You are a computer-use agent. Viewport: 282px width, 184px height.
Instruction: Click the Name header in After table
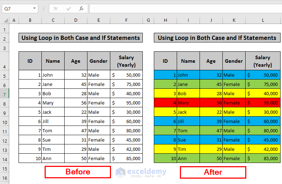(188, 61)
